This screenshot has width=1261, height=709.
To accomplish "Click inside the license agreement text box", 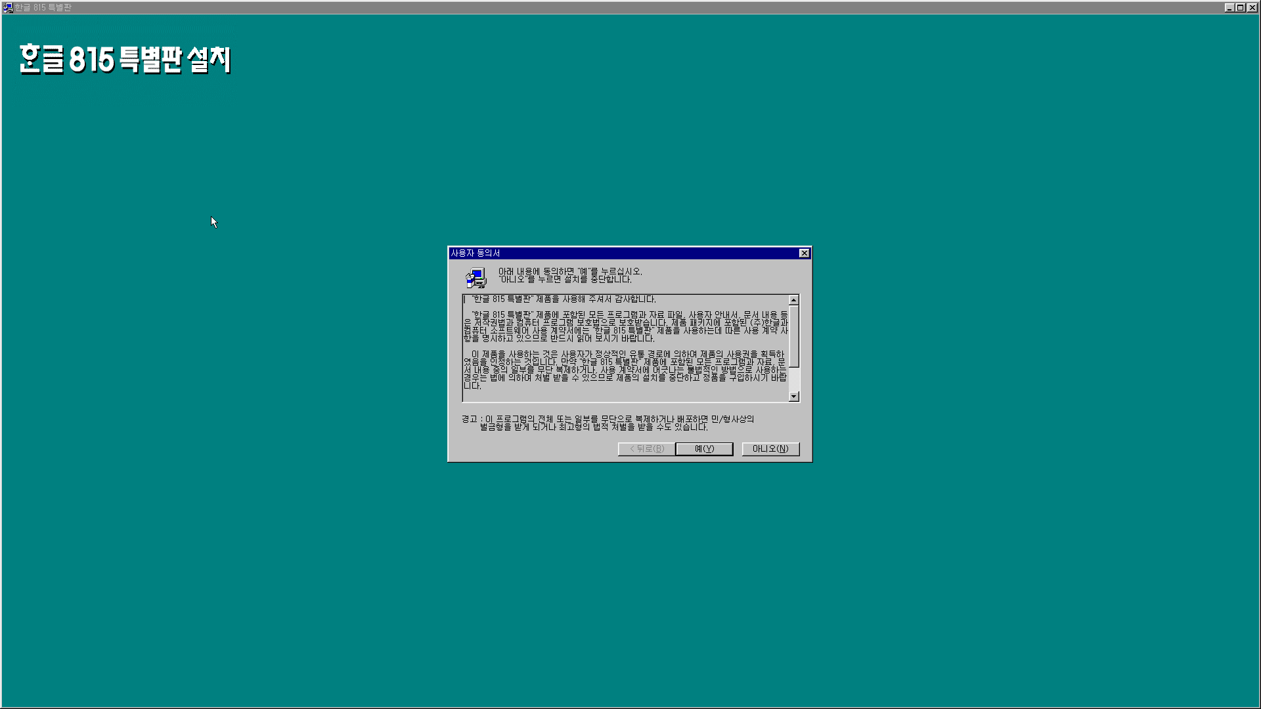I will pyautogui.click(x=625, y=348).
